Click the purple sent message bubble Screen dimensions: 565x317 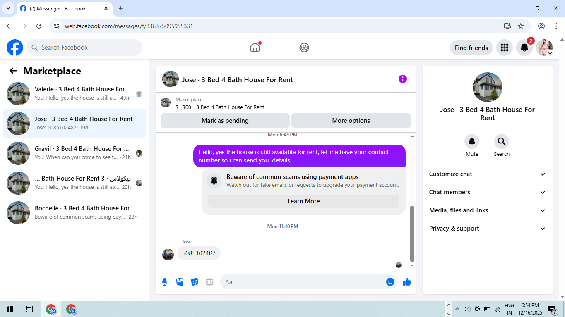[x=299, y=156]
